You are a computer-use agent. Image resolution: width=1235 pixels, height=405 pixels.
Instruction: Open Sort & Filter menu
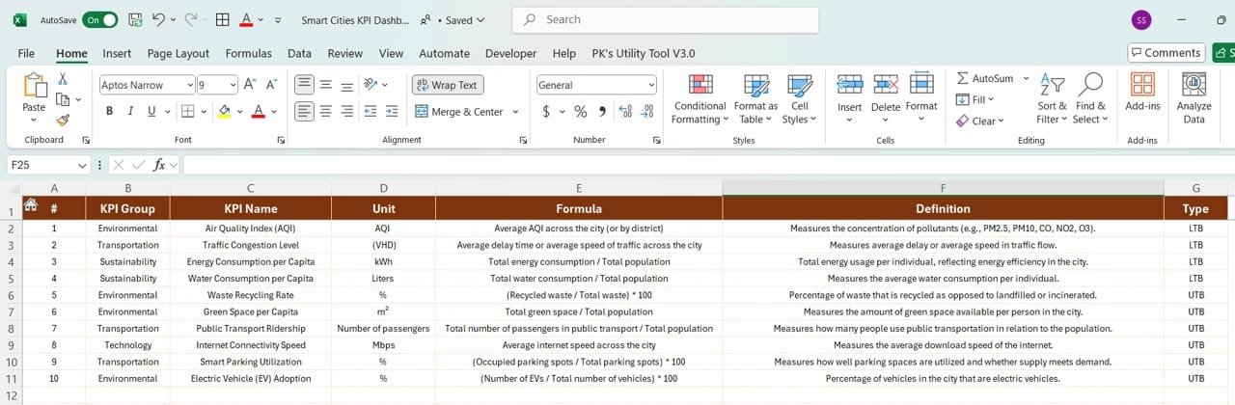1052,98
